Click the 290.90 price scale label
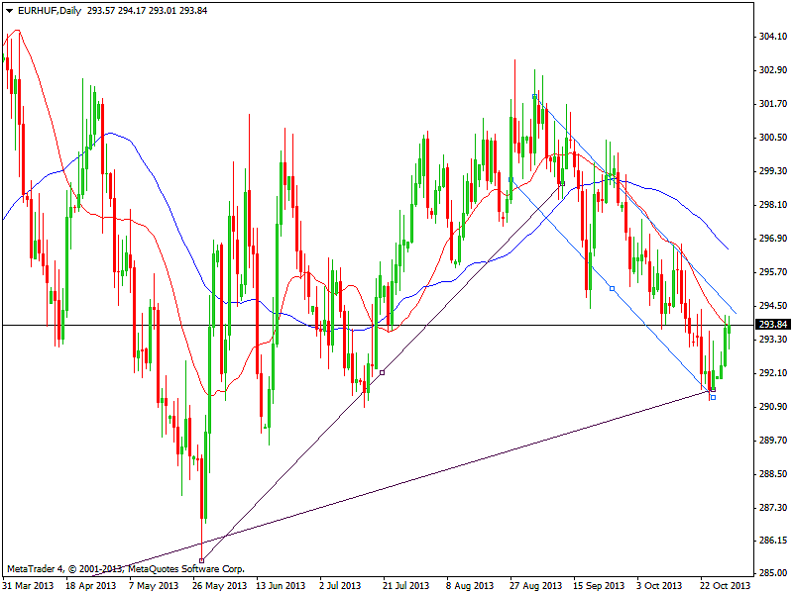 pos(771,406)
